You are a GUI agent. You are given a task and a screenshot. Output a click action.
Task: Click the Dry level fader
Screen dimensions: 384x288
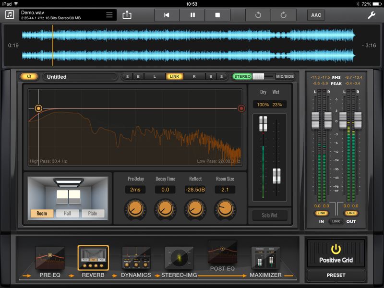coord(263,124)
